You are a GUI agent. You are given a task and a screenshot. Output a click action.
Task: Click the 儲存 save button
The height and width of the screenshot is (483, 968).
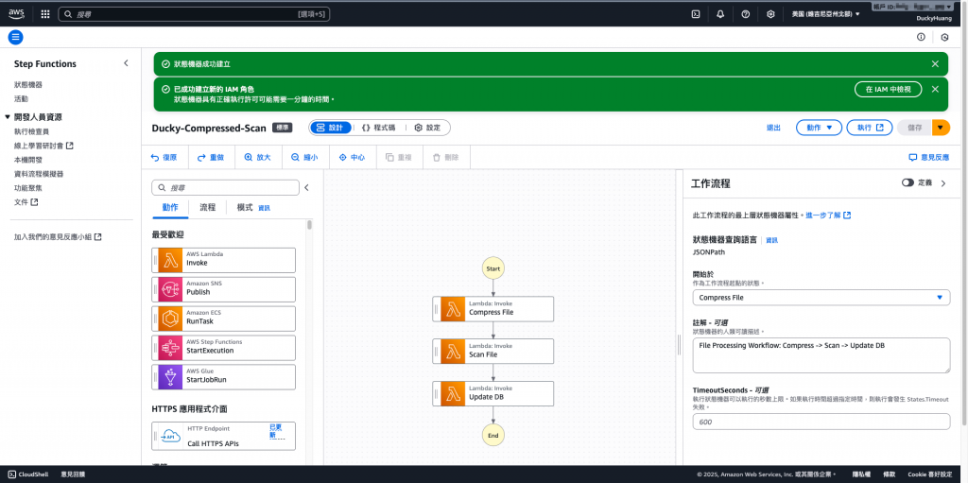pyautogui.click(x=914, y=128)
